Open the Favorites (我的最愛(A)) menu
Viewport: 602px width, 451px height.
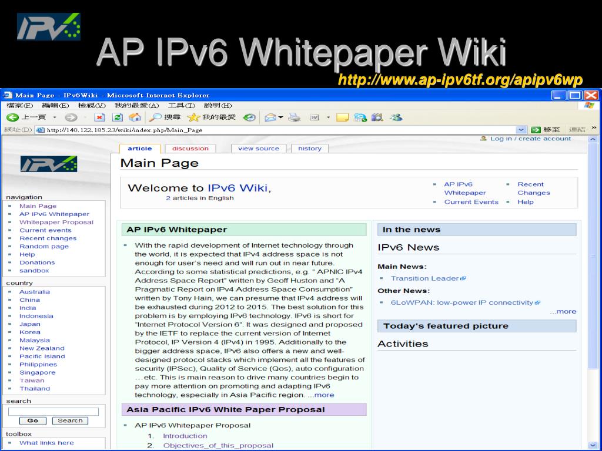tap(136, 106)
